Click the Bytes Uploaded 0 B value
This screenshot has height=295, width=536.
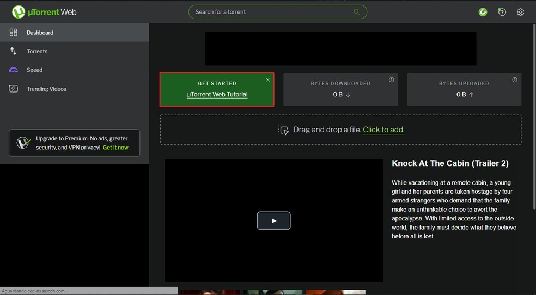click(465, 95)
